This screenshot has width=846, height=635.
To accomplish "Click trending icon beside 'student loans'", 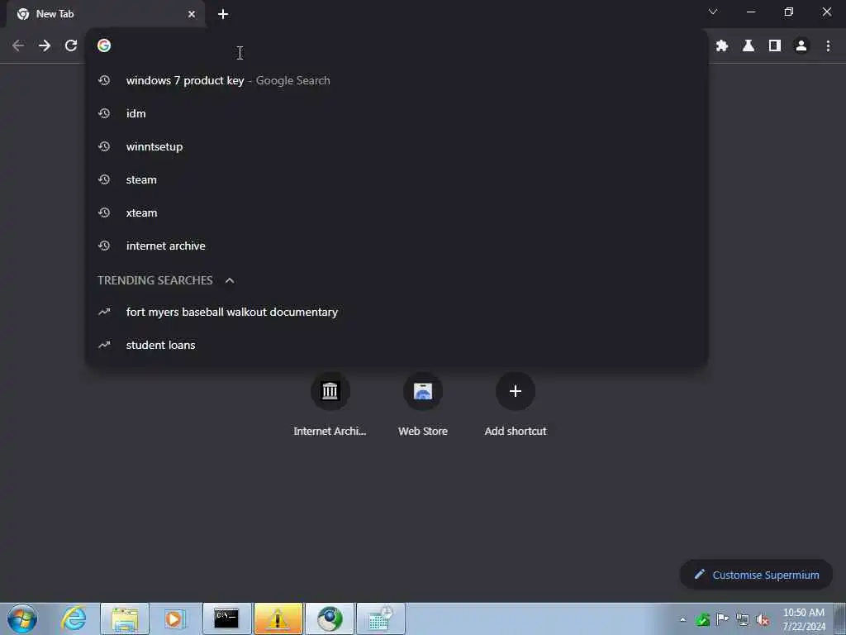I will pyautogui.click(x=104, y=345).
